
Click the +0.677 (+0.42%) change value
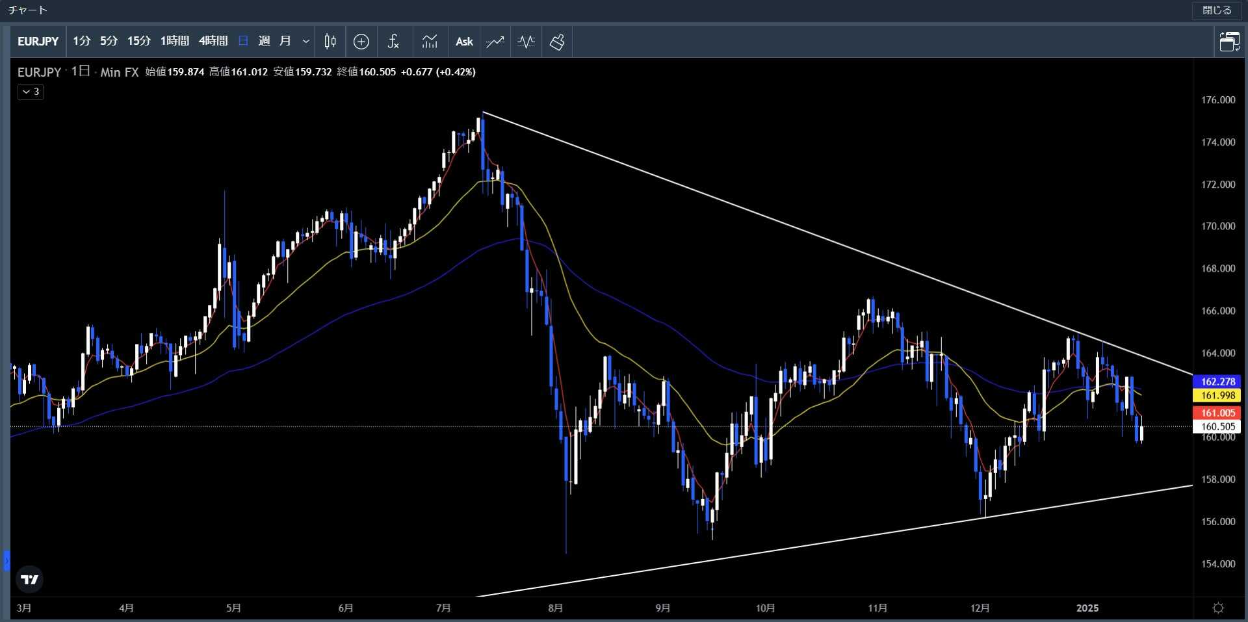click(438, 71)
